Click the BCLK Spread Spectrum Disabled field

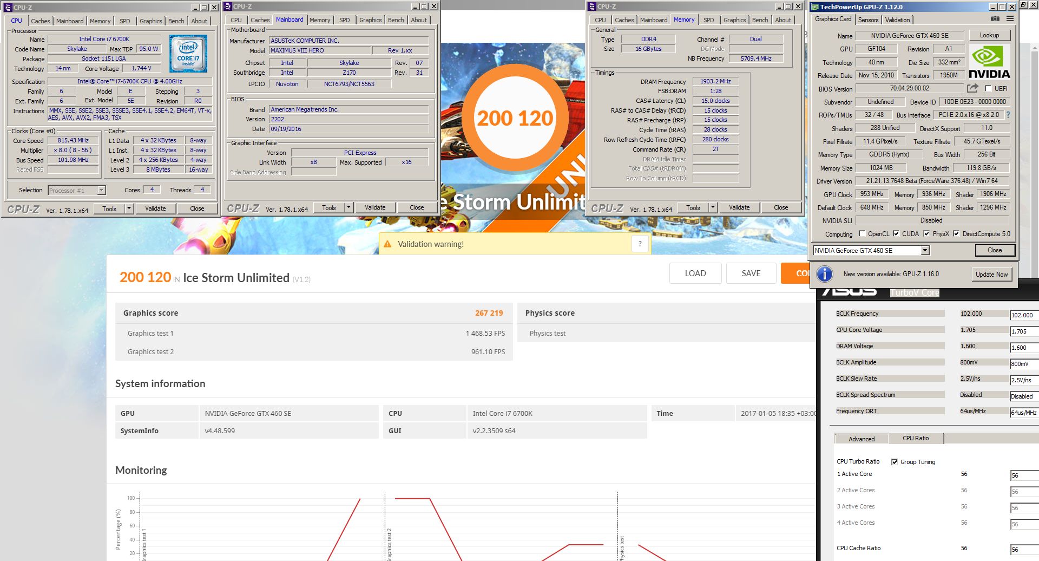pos(1024,396)
